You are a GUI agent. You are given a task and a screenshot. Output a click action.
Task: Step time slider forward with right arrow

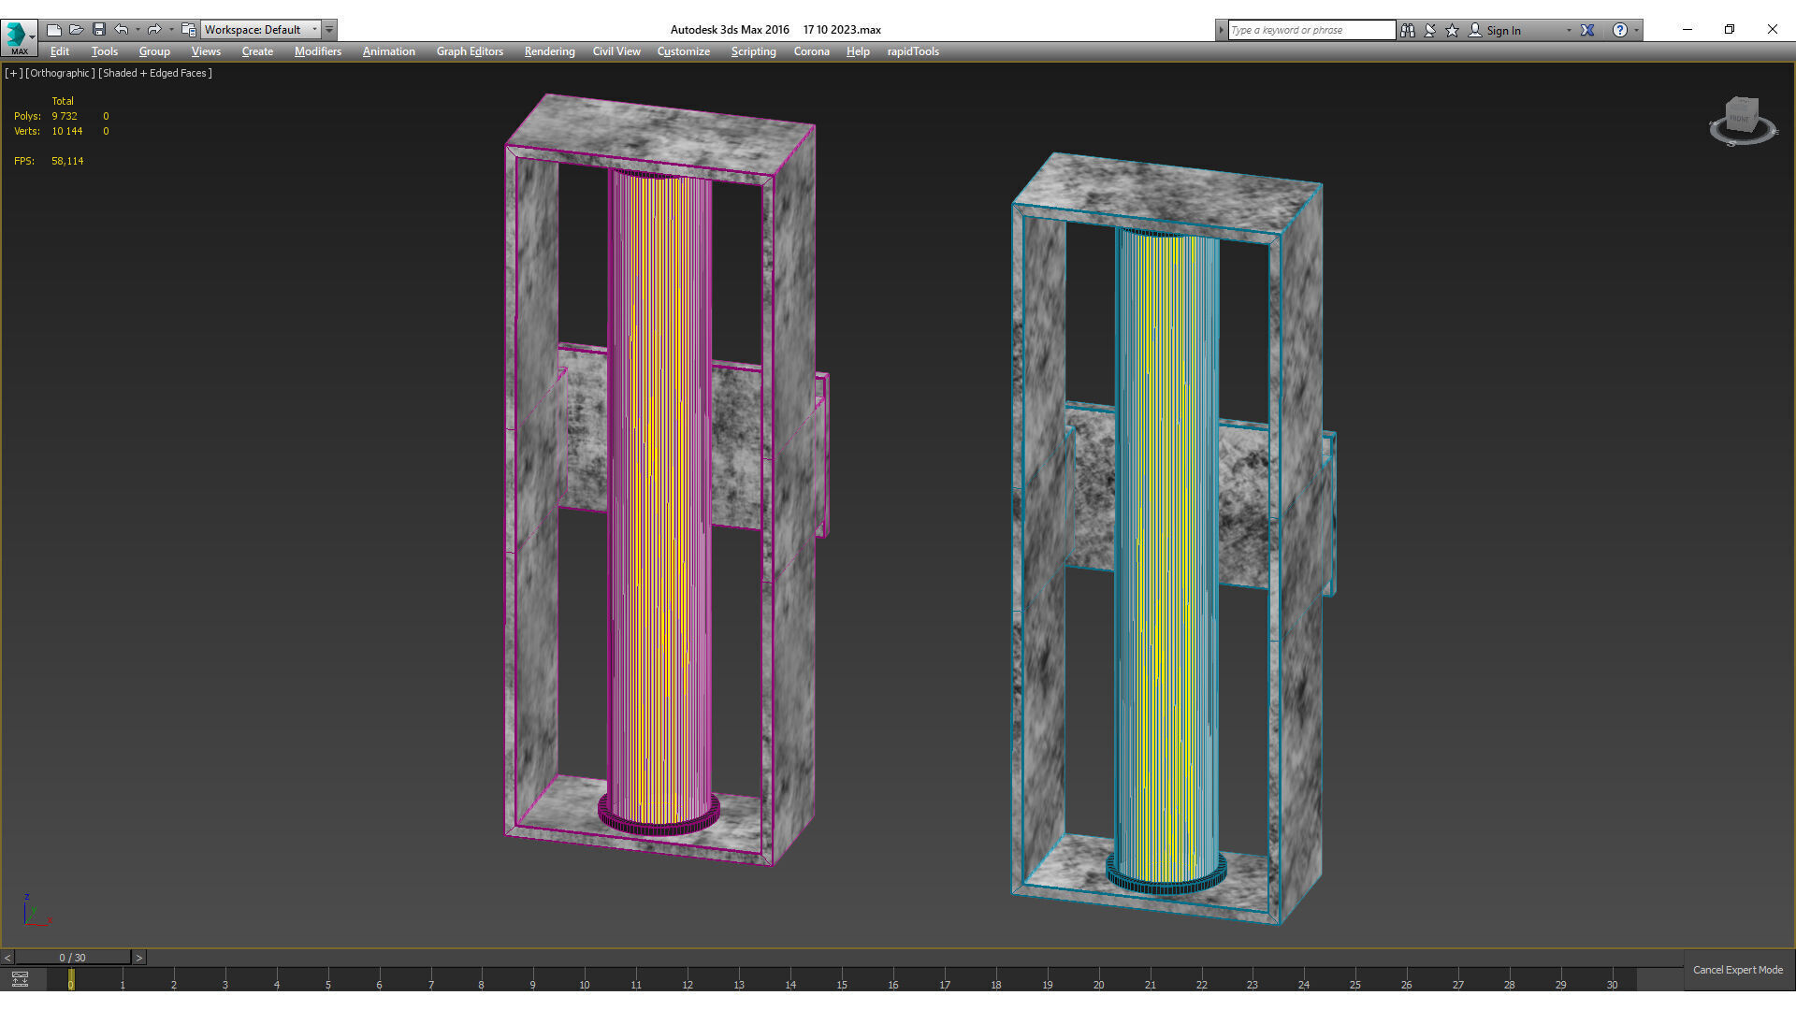(139, 958)
